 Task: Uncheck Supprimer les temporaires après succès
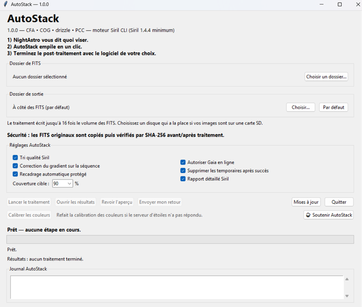coord(183,171)
